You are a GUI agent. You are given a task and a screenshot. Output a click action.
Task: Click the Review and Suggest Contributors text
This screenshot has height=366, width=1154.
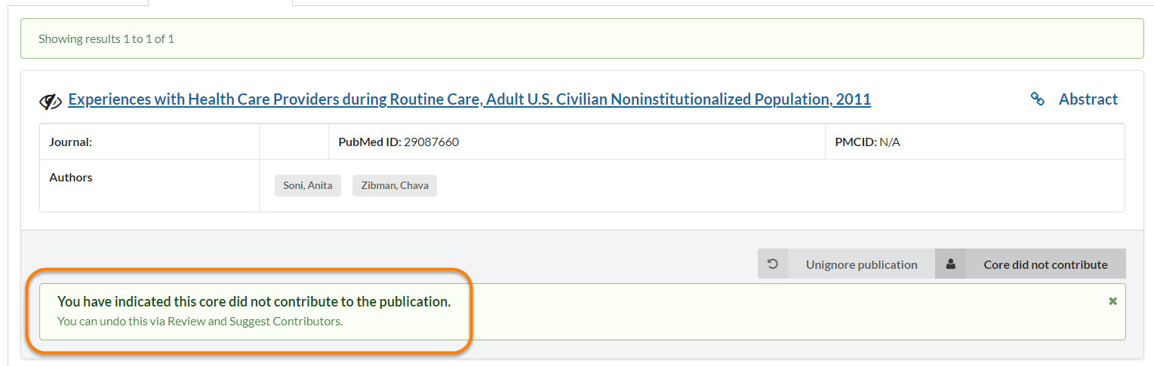(254, 322)
